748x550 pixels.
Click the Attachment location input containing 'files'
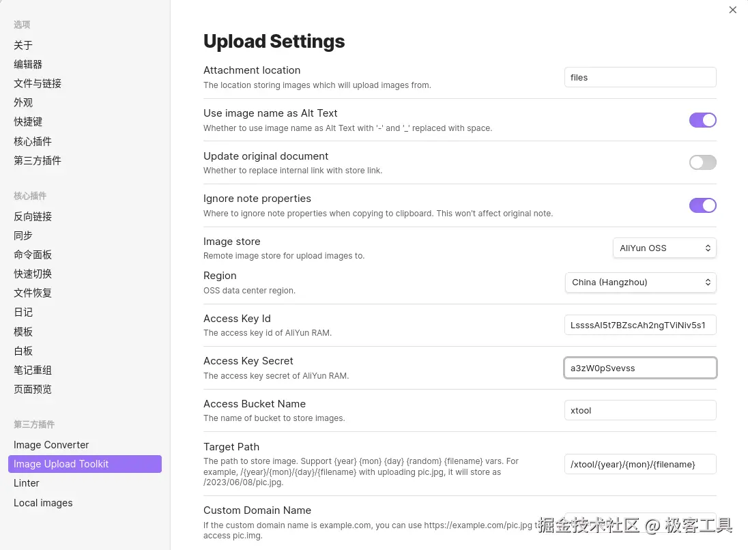[x=640, y=77]
